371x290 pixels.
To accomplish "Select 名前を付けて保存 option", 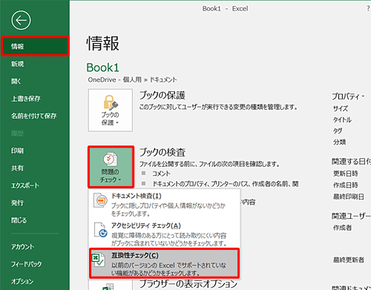I will click(35, 116).
